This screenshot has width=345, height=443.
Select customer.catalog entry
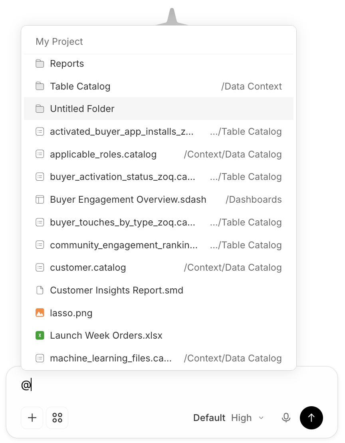coord(159,267)
